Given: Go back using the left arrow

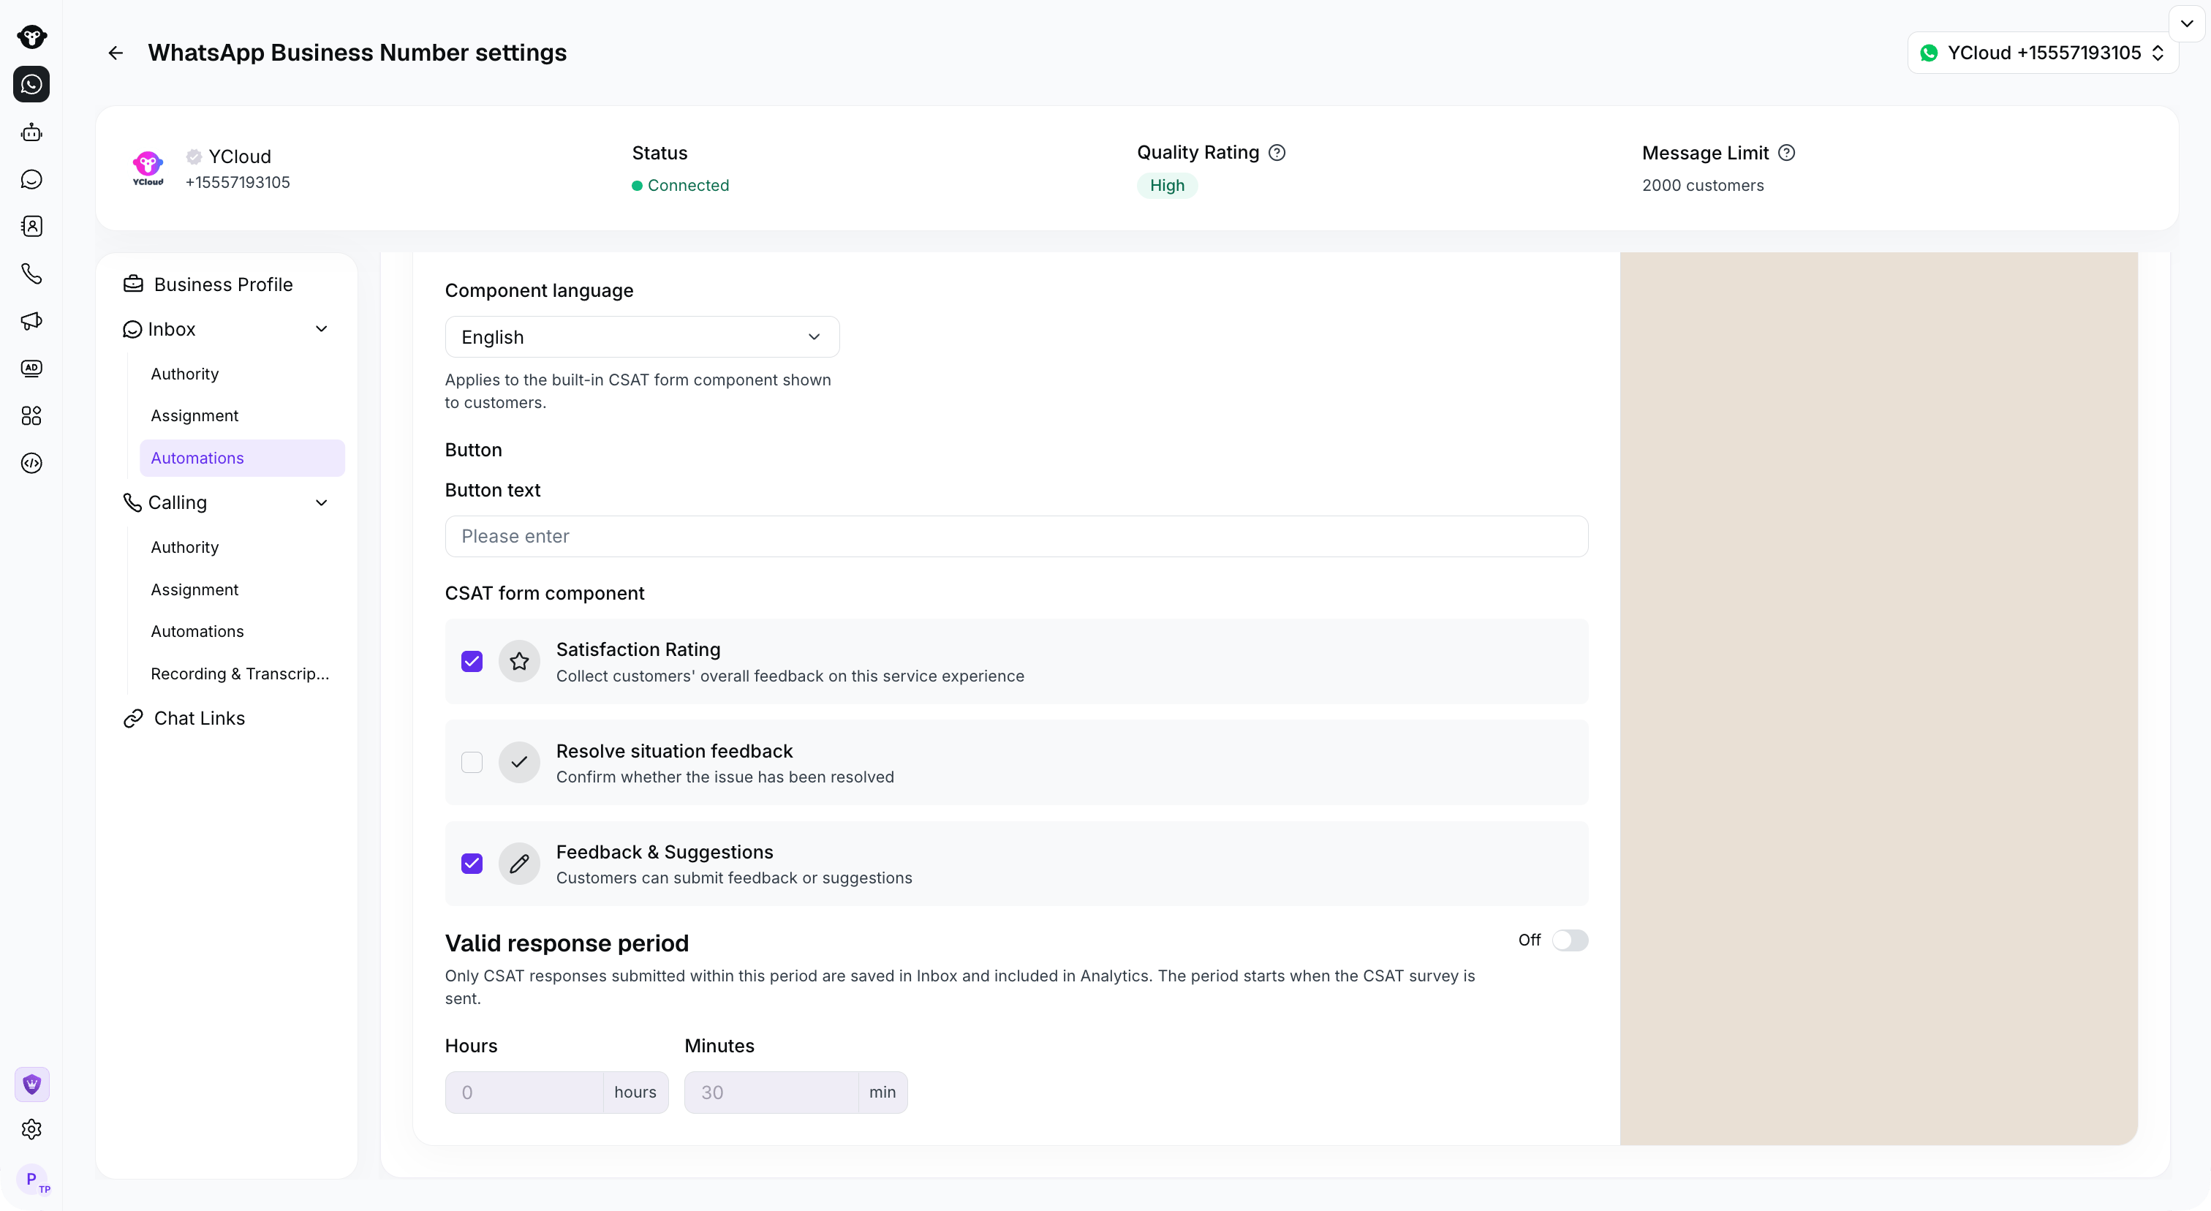Looking at the screenshot, I should tap(116, 53).
